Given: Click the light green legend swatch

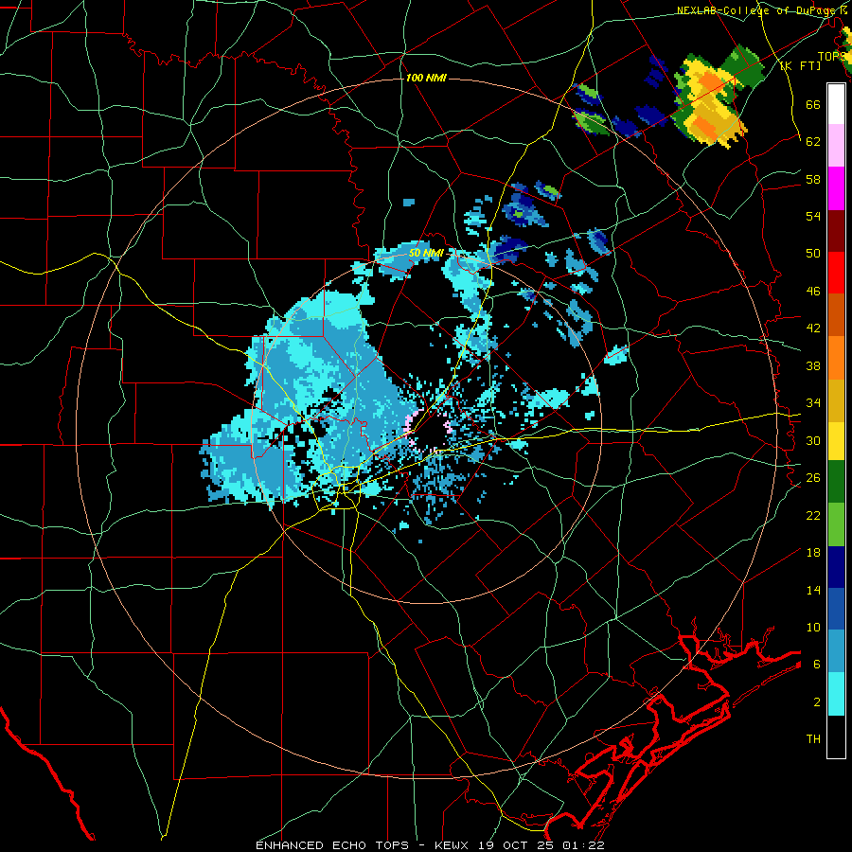Looking at the screenshot, I should click(x=836, y=524).
